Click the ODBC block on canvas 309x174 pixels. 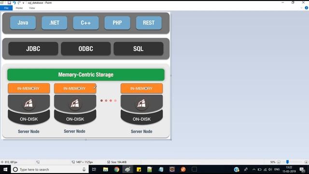click(86, 48)
